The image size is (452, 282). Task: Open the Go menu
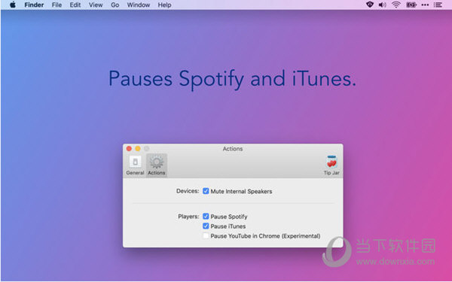(x=115, y=5)
